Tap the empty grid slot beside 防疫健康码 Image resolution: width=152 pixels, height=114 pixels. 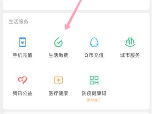(x=130, y=85)
